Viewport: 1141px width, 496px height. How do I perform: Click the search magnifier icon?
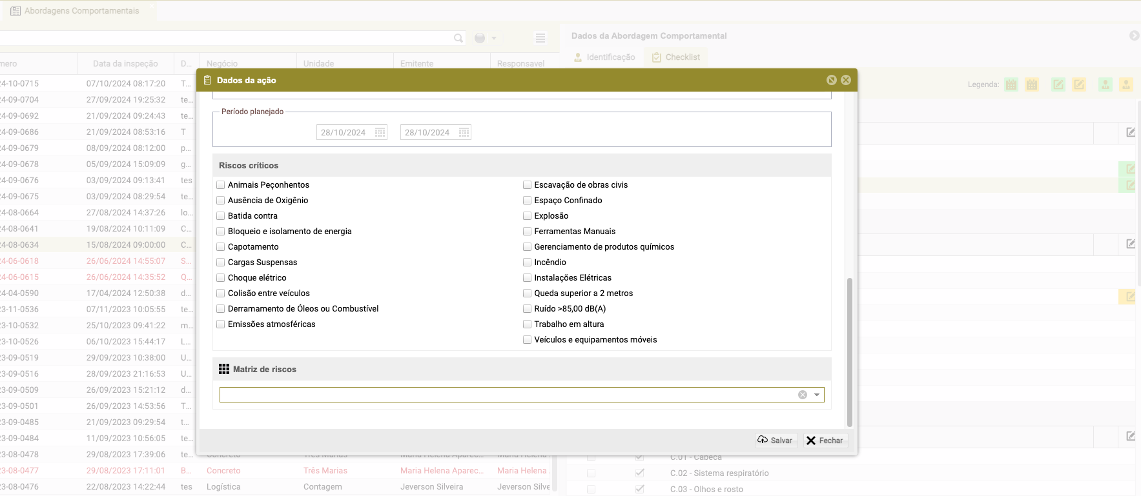coord(458,38)
